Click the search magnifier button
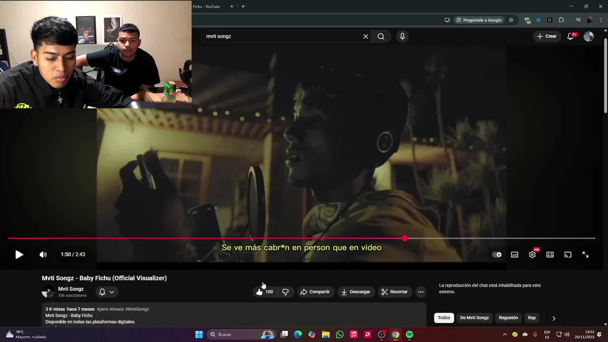This screenshot has height=342, width=608. coord(381,36)
